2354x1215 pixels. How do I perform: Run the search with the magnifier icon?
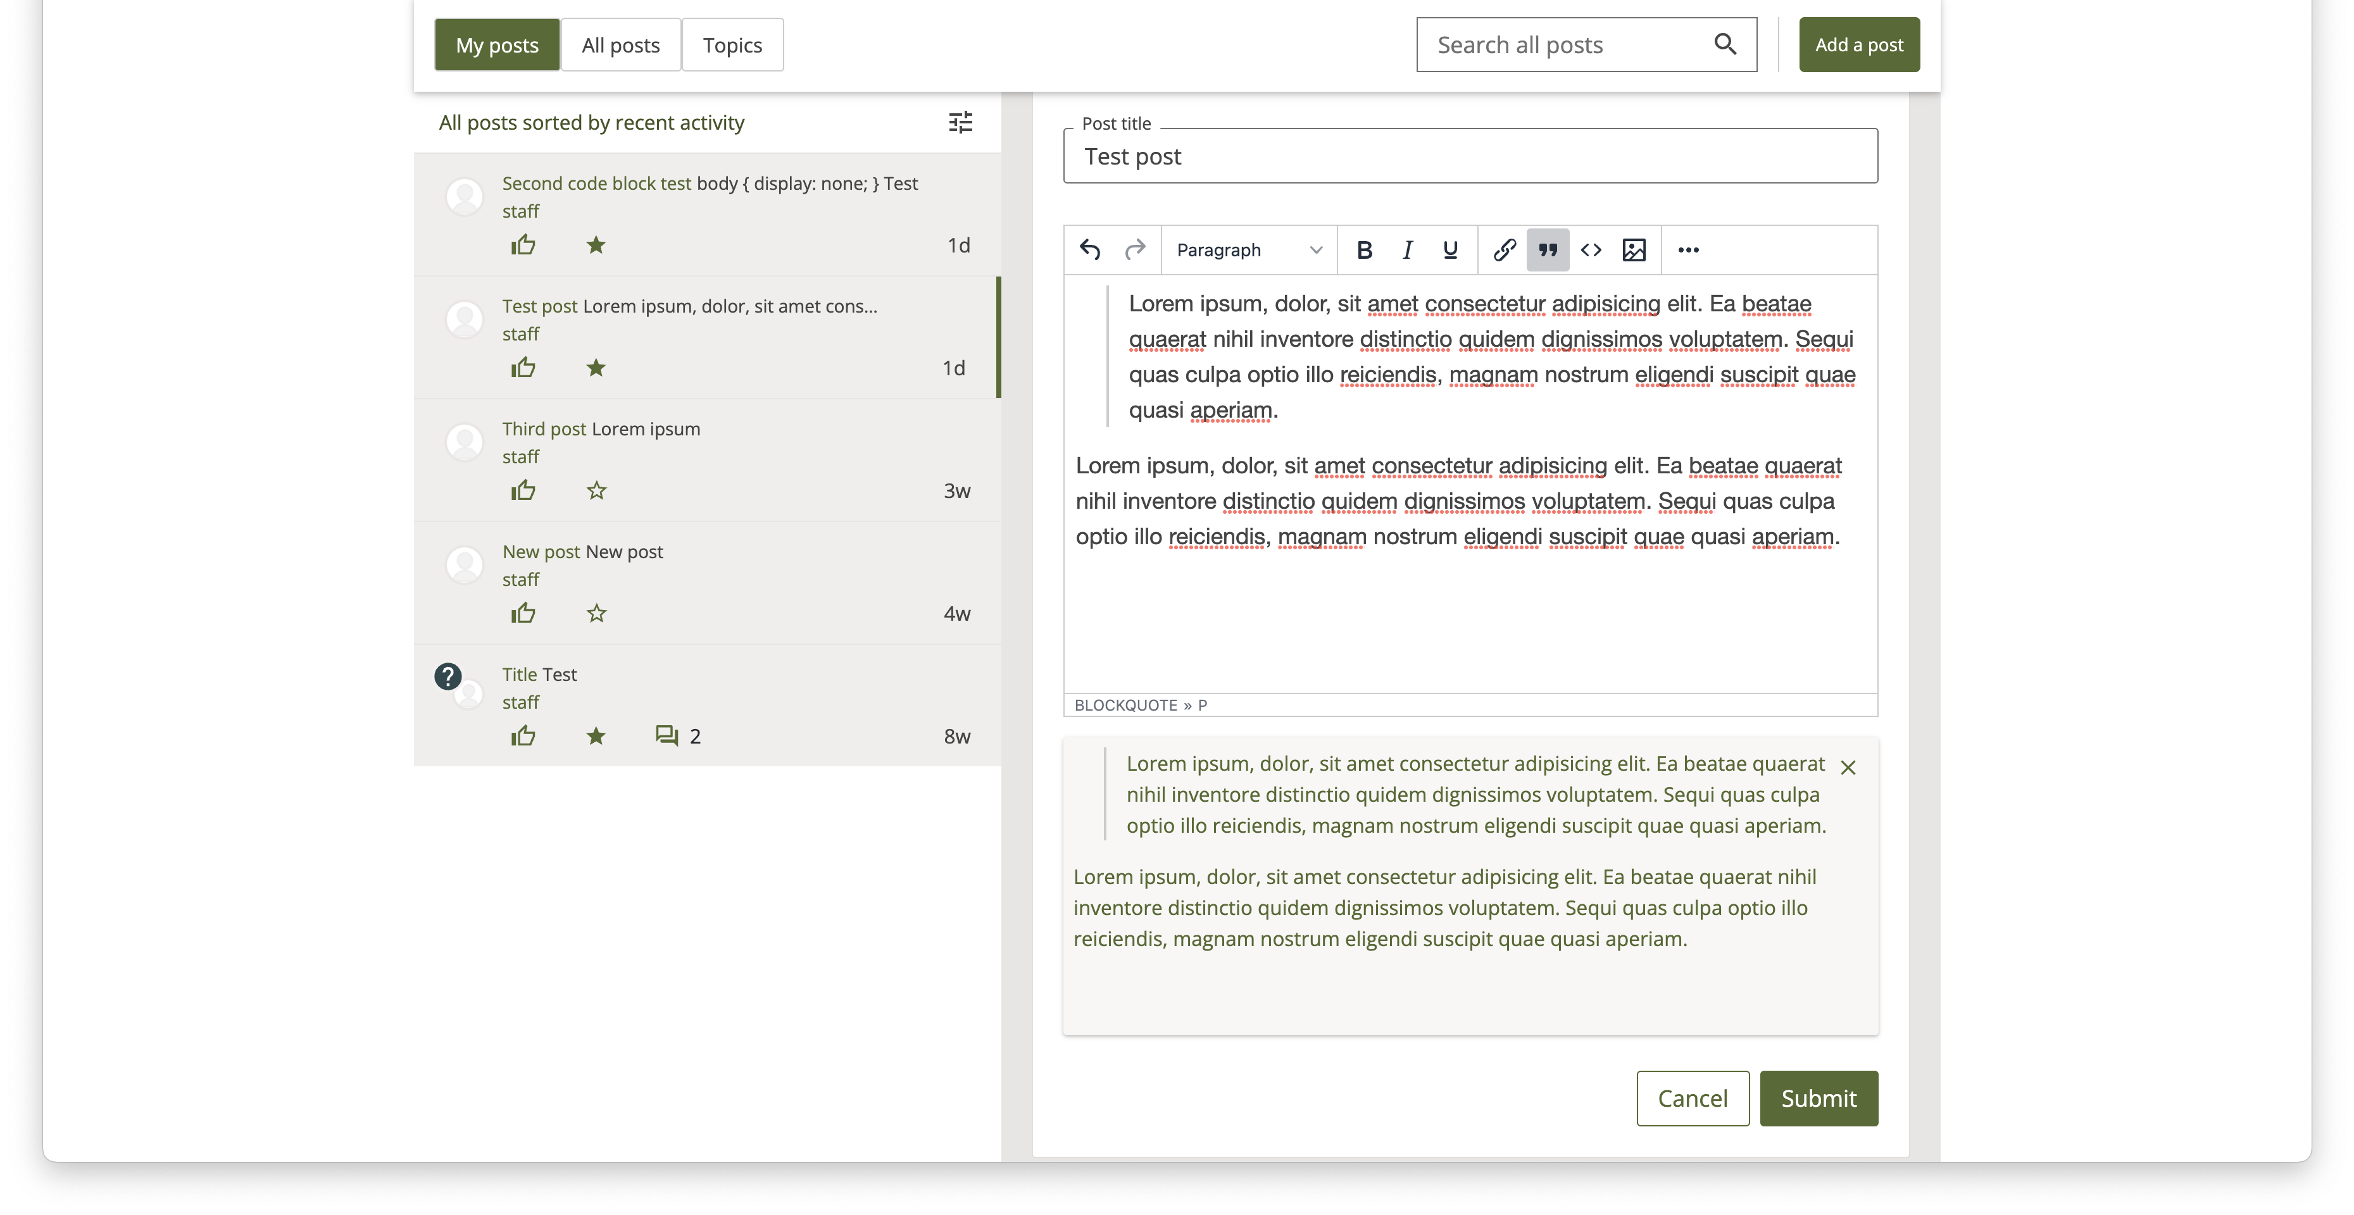click(1725, 44)
